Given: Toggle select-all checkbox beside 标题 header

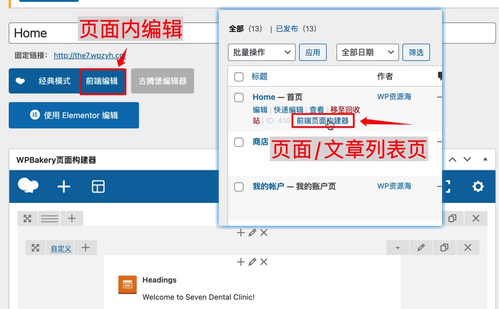Looking at the screenshot, I should point(239,77).
